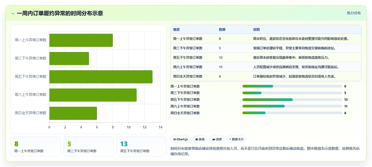
Task: Click the description starting 常规订单处理较平稳
Action: coord(294,48)
